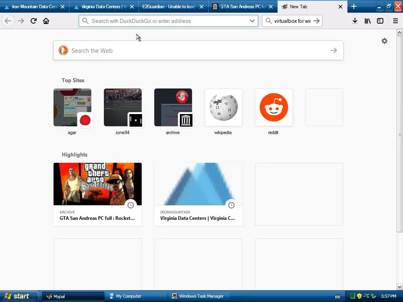403x302 pixels.
Task: Click the Top Sites heading
Action: (73, 80)
